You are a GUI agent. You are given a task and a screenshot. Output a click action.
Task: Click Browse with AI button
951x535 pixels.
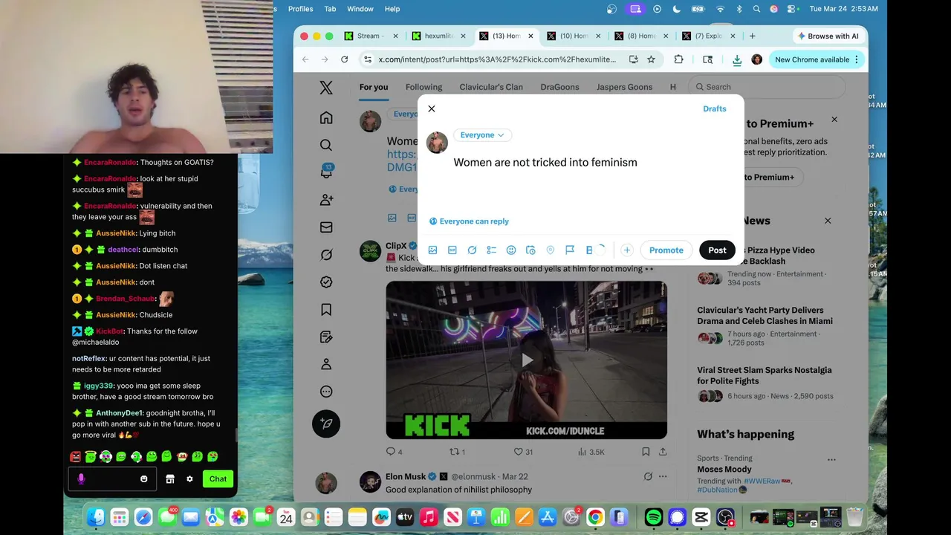[828, 36]
